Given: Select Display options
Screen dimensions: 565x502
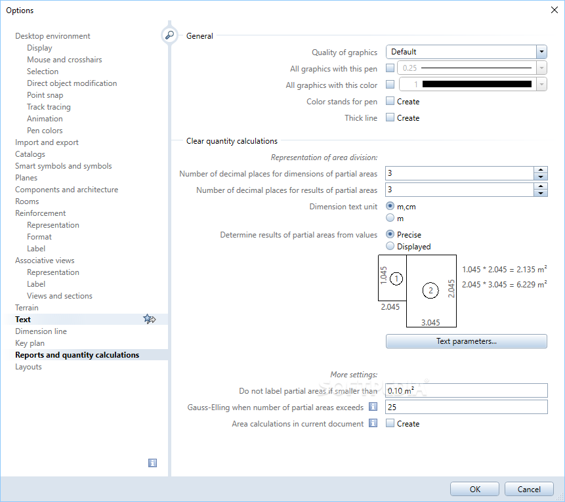Looking at the screenshot, I should (x=39, y=48).
